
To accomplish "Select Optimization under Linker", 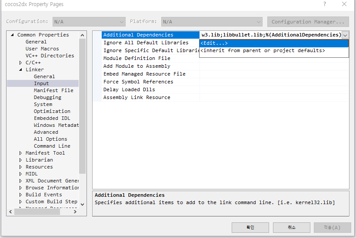I will (x=52, y=111).
